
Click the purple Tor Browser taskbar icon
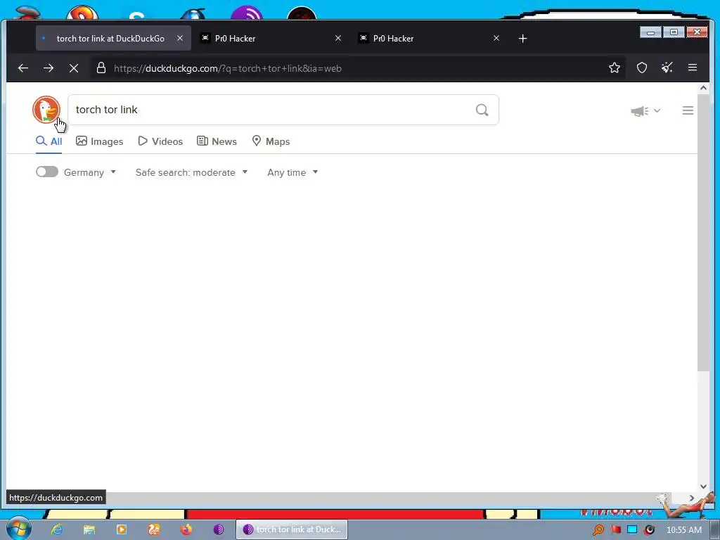pyautogui.click(x=219, y=529)
